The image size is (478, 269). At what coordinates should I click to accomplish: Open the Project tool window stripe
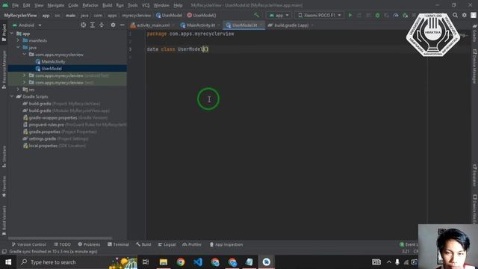click(4, 33)
